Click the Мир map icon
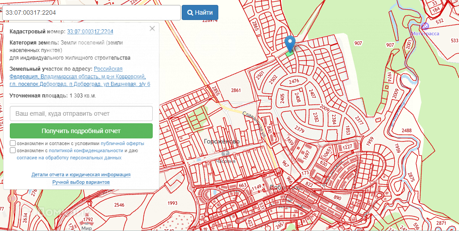The width and height of the screenshot is (459, 231). pos(83,220)
